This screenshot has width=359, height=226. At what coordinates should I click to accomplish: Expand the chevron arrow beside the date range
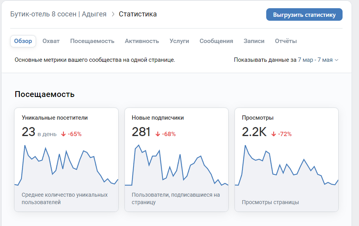tap(337, 60)
